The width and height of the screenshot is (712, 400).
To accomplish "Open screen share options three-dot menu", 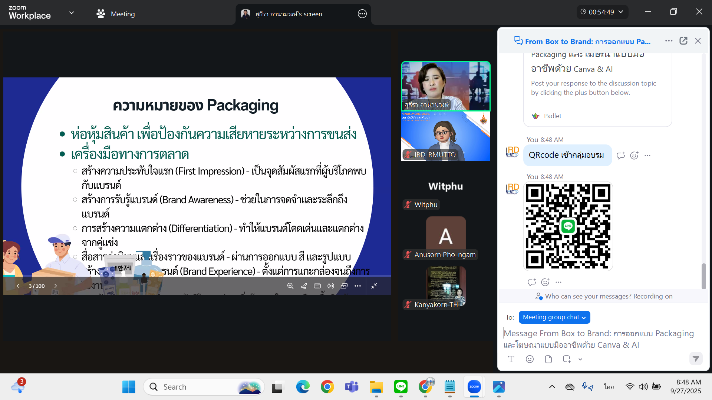I will coord(362,14).
